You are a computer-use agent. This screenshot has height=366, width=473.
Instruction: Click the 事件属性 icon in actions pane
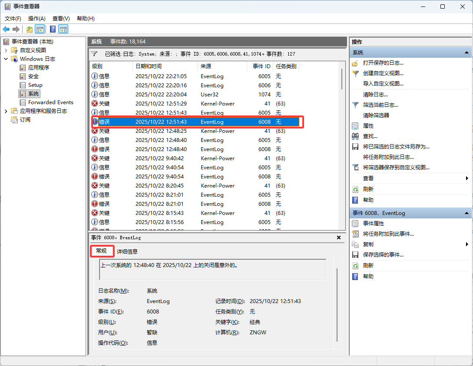355,224
